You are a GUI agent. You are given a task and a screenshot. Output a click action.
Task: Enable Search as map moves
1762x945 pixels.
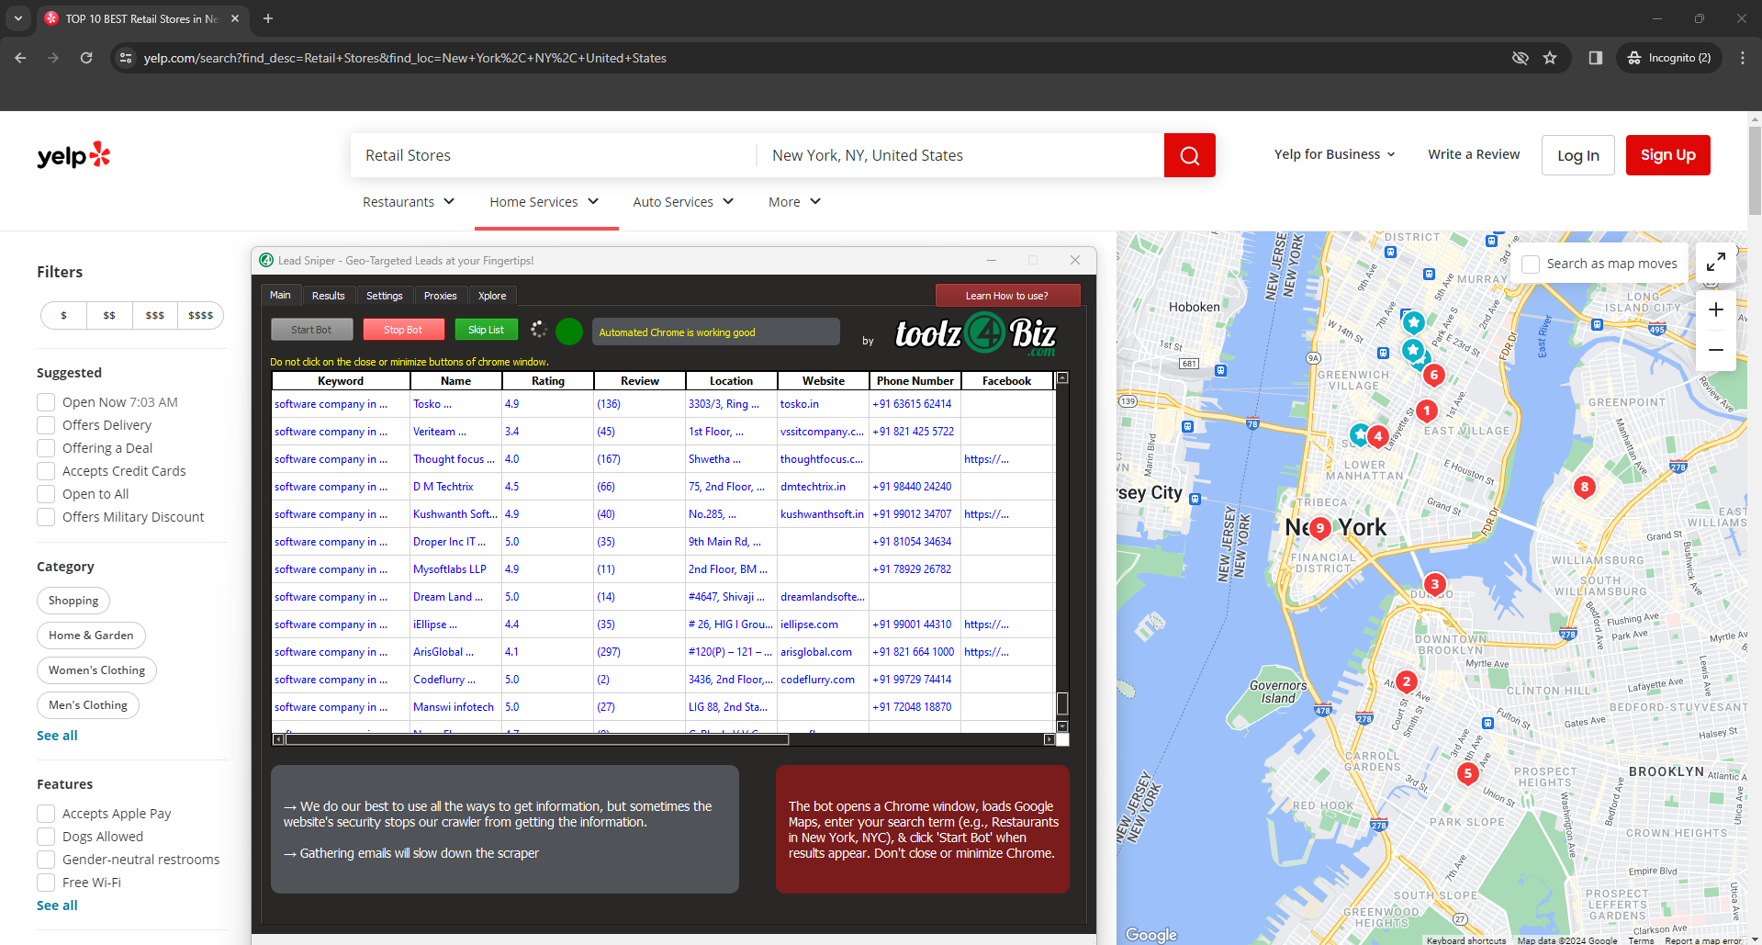pos(1531,264)
